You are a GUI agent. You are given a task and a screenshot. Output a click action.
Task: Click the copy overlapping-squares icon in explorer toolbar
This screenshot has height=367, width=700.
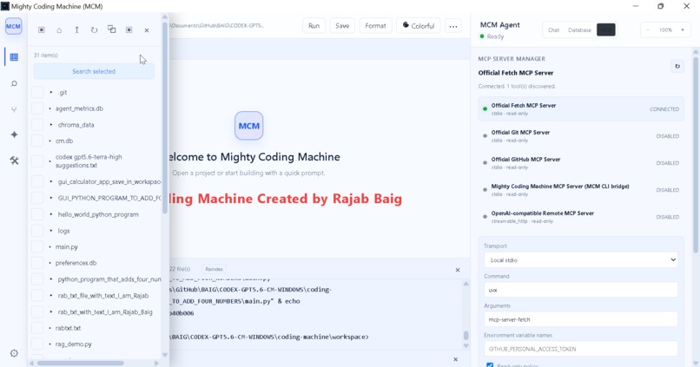coord(112,29)
